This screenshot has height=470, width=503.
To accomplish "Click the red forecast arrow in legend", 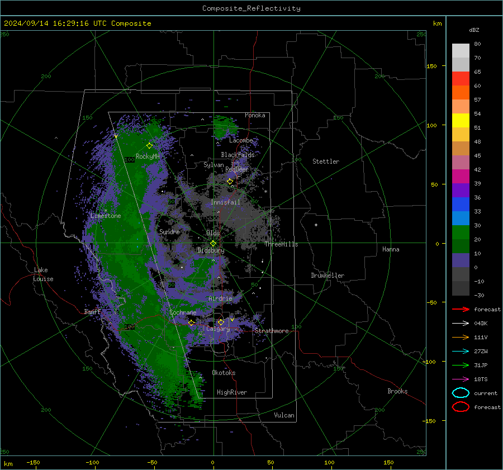I will coord(461,309).
